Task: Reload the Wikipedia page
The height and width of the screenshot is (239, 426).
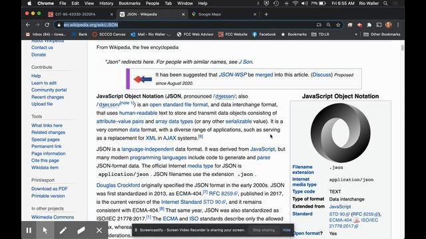Action: coord(47,25)
